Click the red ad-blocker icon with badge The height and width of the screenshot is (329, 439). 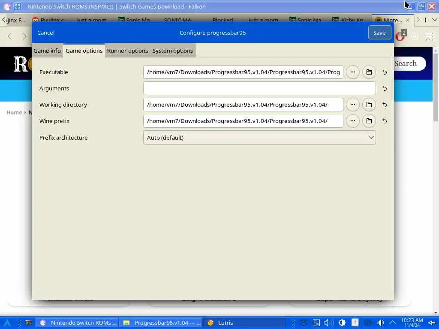[401, 36]
